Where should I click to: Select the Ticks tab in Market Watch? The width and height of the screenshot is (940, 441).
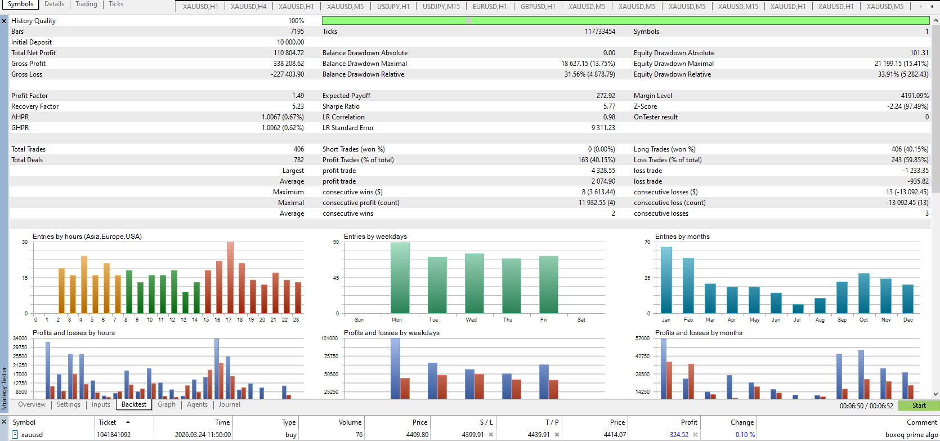[x=116, y=4]
